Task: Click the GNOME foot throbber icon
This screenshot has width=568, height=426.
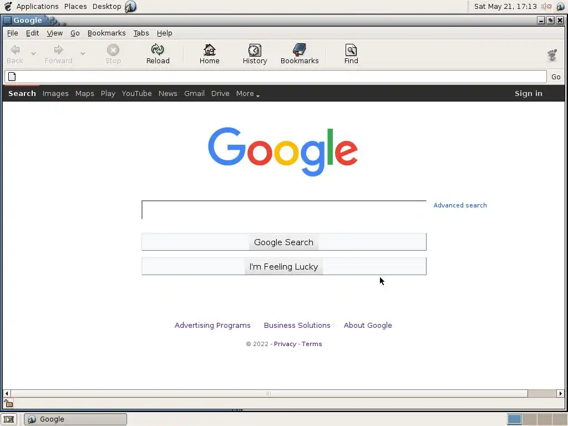Action: coord(552,55)
